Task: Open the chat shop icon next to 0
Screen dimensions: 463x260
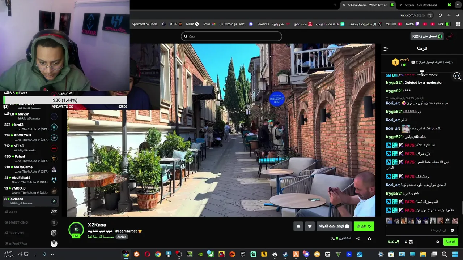Action: [411, 242]
